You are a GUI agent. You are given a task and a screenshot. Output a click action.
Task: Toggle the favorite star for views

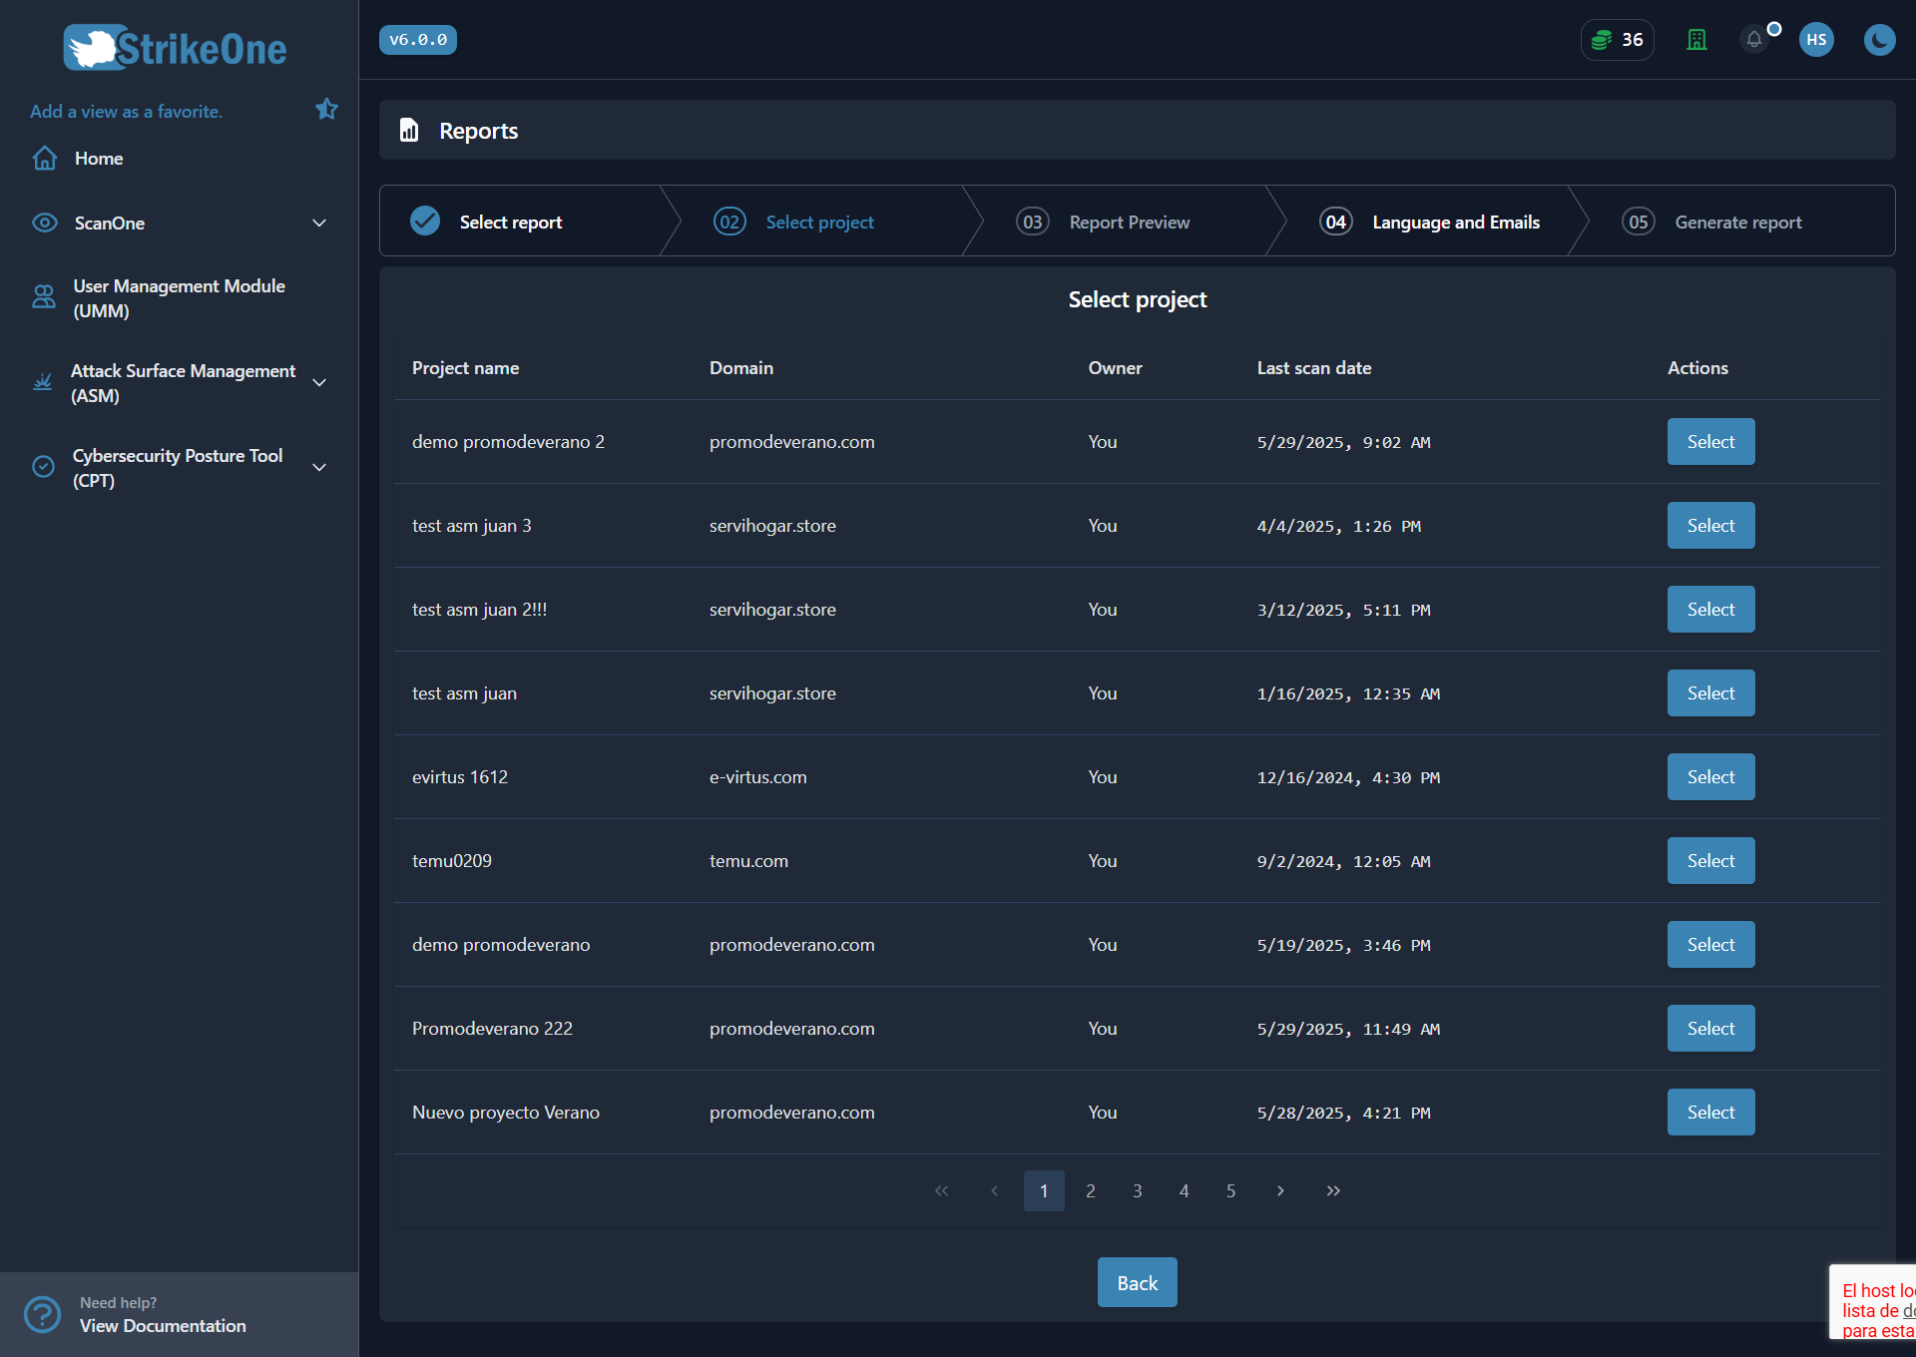(326, 109)
